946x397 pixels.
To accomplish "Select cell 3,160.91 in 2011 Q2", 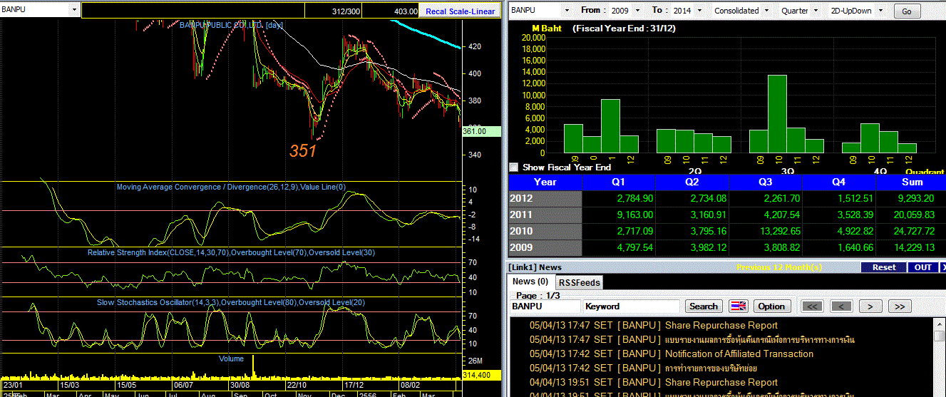I will [x=692, y=215].
